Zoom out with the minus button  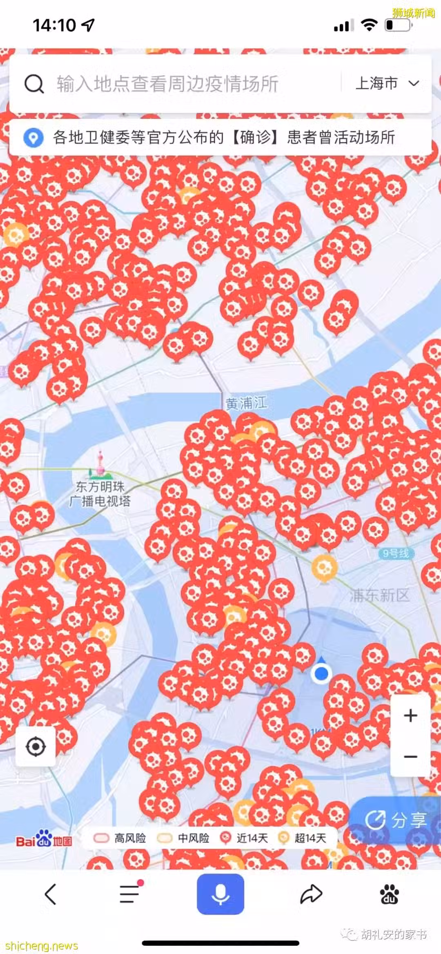(410, 756)
